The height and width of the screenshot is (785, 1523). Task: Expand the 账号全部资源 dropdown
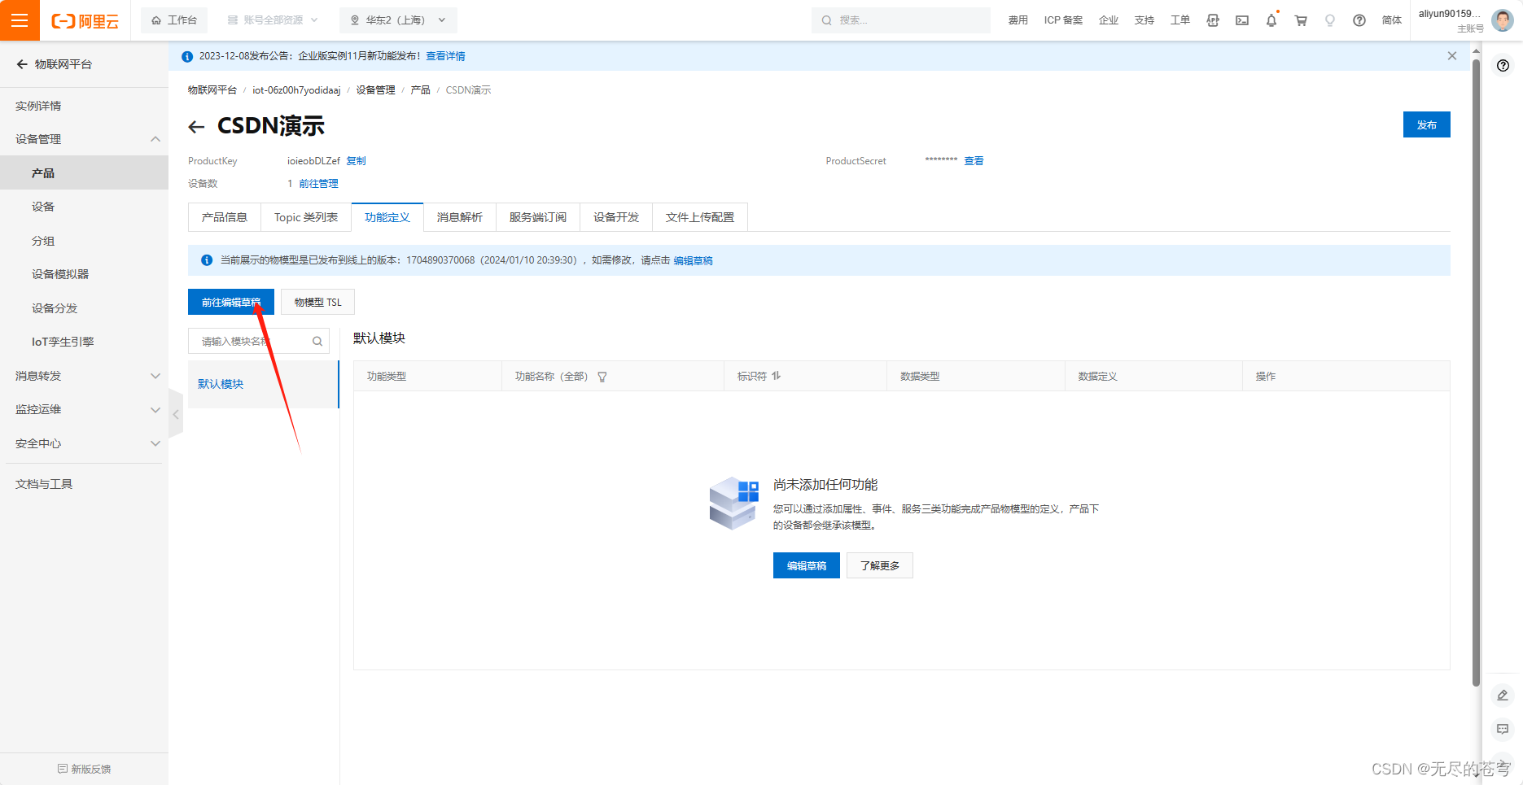[x=272, y=20]
